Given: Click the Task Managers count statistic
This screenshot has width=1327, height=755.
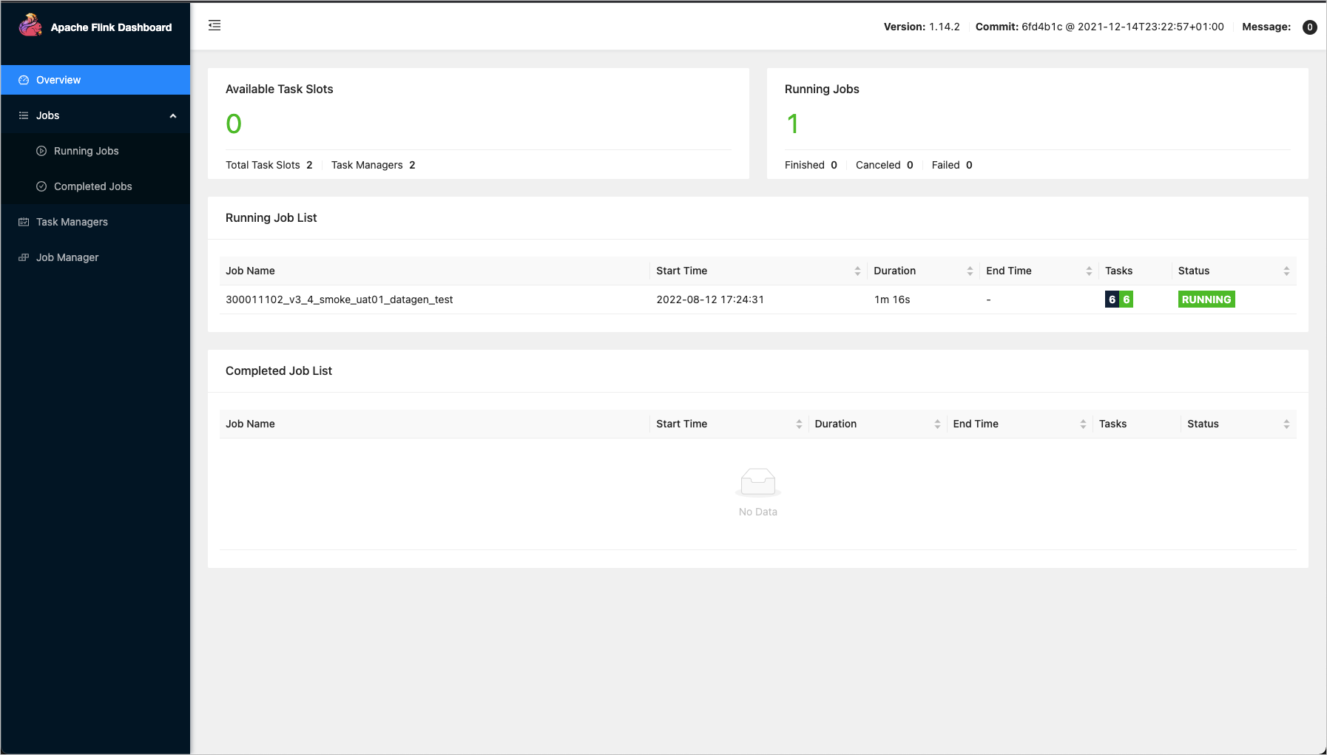Looking at the screenshot, I should 374,165.
